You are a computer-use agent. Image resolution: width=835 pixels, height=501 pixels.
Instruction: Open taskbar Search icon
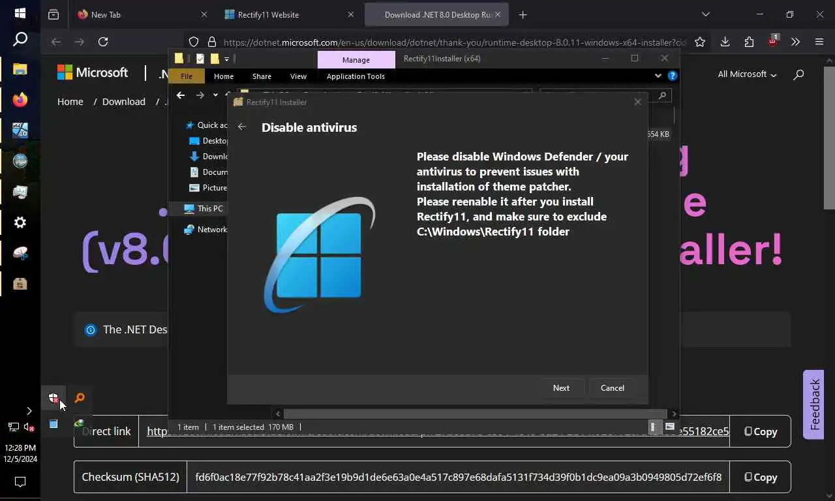coord(20,39)
